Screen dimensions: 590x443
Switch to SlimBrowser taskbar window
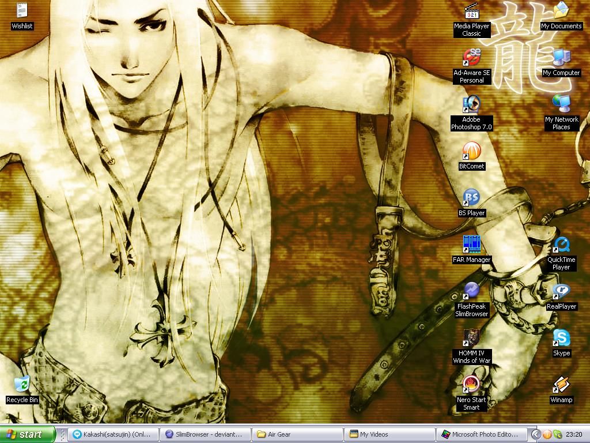[206, 434]
